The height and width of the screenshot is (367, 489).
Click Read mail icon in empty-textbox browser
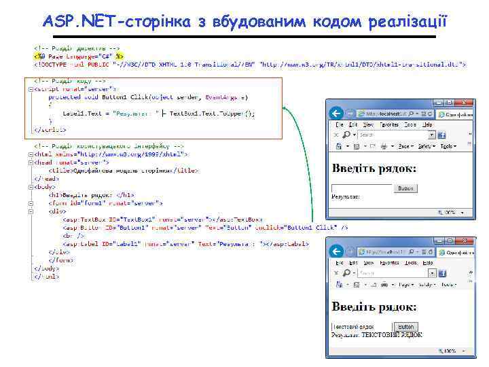pyautogui.click(x=372, y=146)
